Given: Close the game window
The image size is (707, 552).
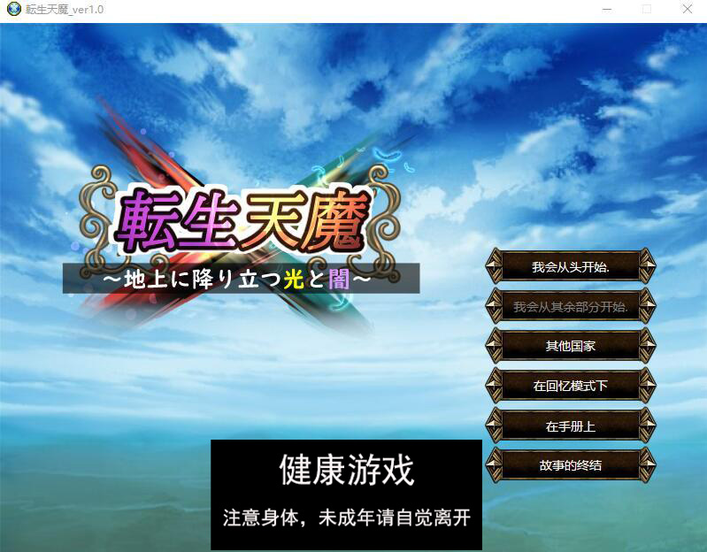Looking at the screenshot, I should click(688, 9).
